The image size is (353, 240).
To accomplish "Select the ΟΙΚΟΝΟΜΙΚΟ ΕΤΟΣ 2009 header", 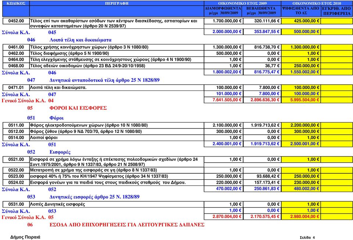I will tap(242, 3).
